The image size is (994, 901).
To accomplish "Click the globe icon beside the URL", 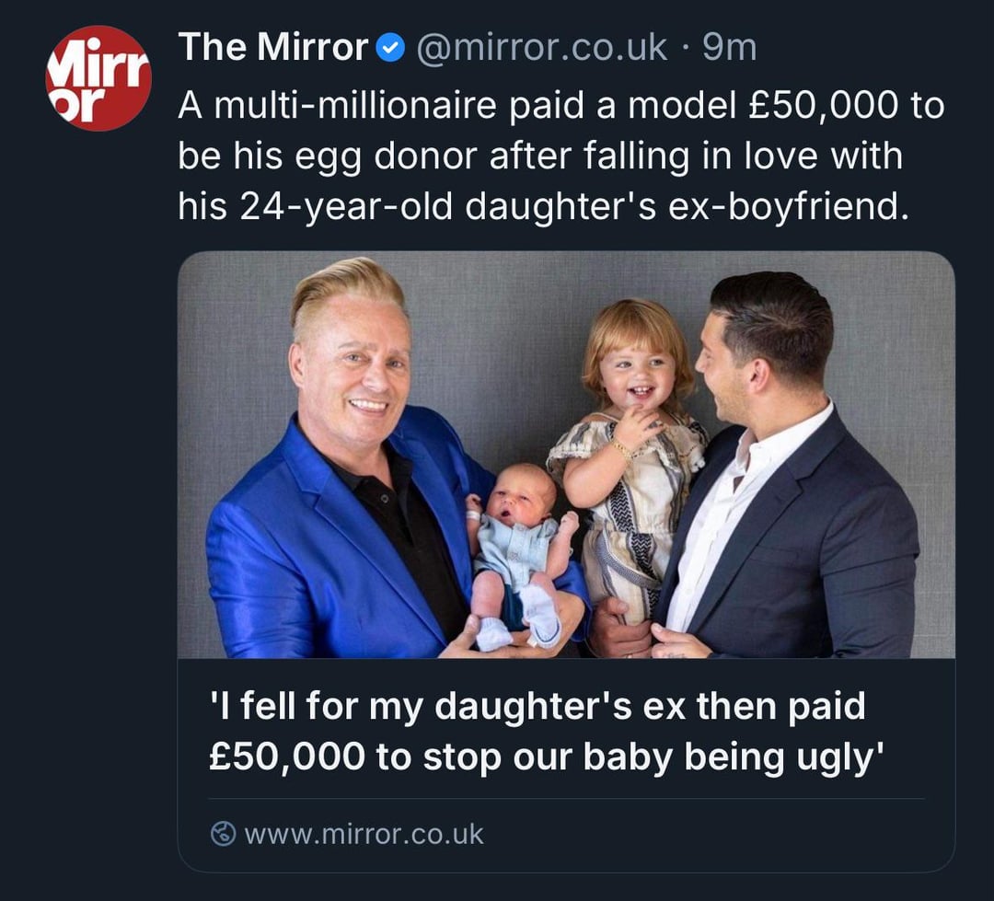I will point(223,834).
